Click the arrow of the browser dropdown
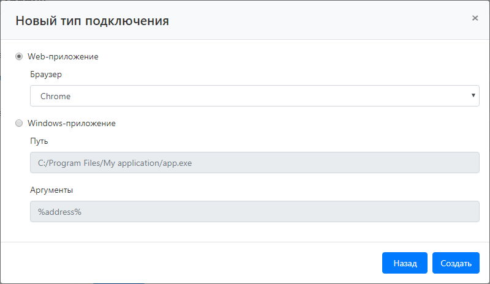This screenshot has width=490, height=284. coord(473,96)
